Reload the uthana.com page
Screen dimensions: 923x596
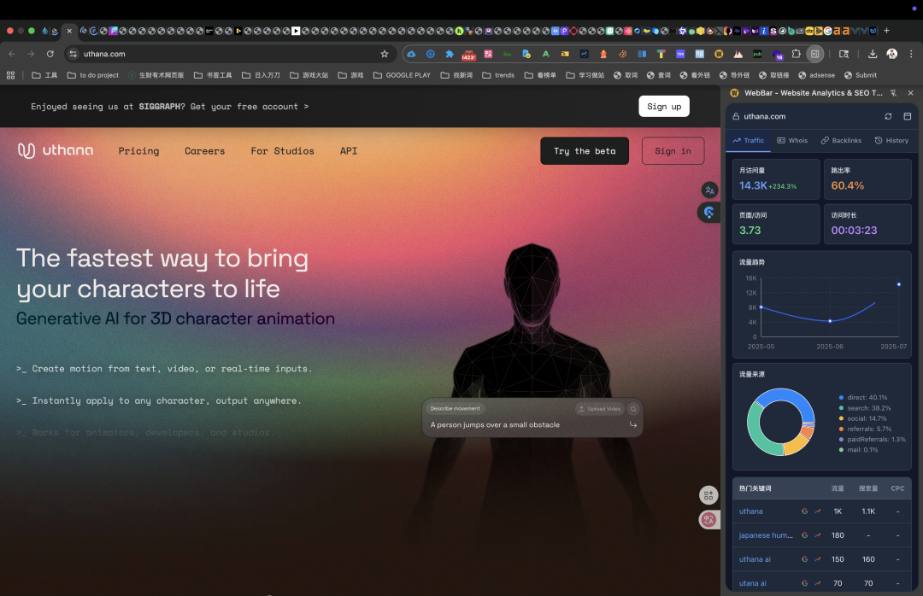coord(50,54)
